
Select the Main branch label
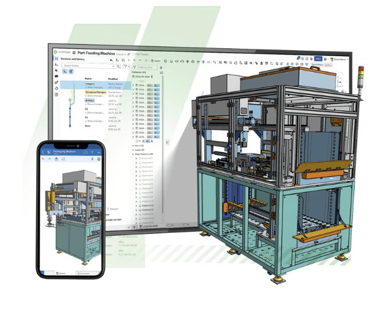pyautogui.click(x=90, y=100)
